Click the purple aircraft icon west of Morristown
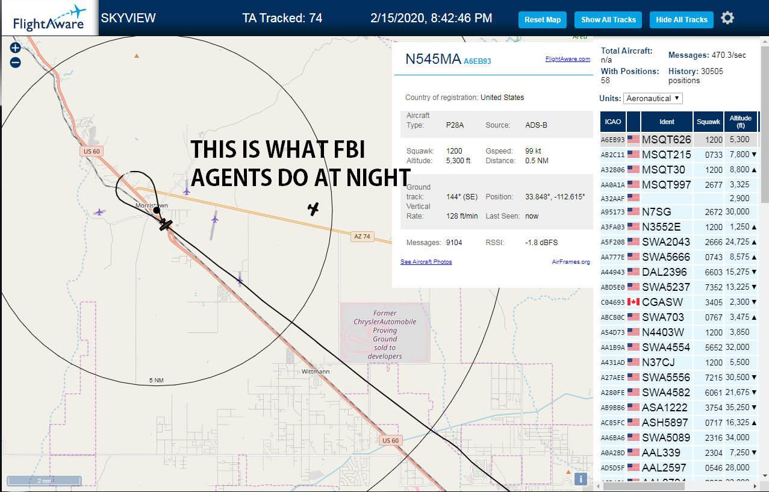The image size is (769, 492). pyautogui.click(x=99, y=212)
